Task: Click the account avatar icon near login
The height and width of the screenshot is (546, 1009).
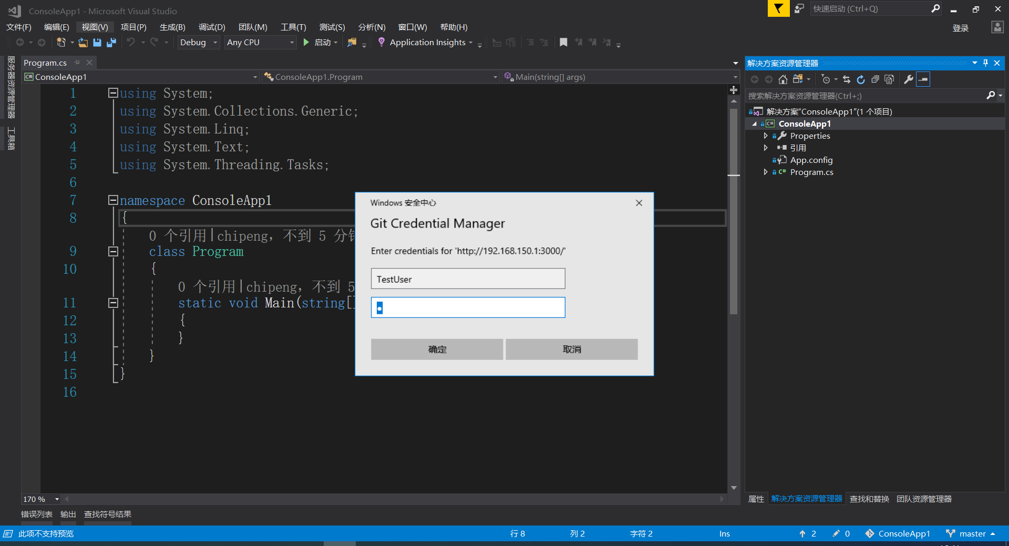Action: pyautogui.click(x=997, y=27)
